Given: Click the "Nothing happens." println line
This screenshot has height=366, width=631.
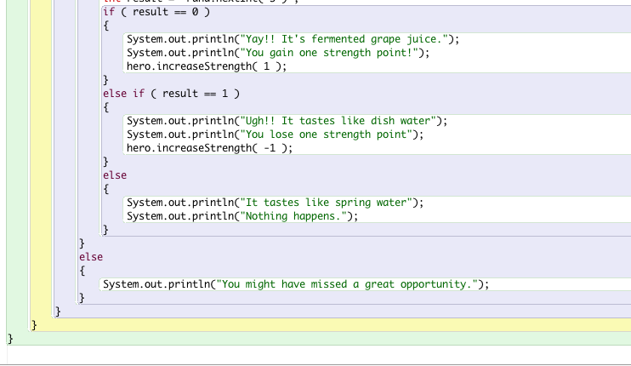Looking at the screenshot, I should (242, 216).
